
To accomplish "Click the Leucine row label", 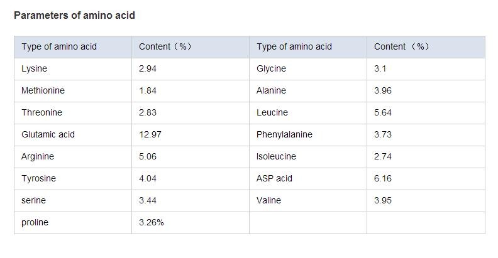I will 272,112.
